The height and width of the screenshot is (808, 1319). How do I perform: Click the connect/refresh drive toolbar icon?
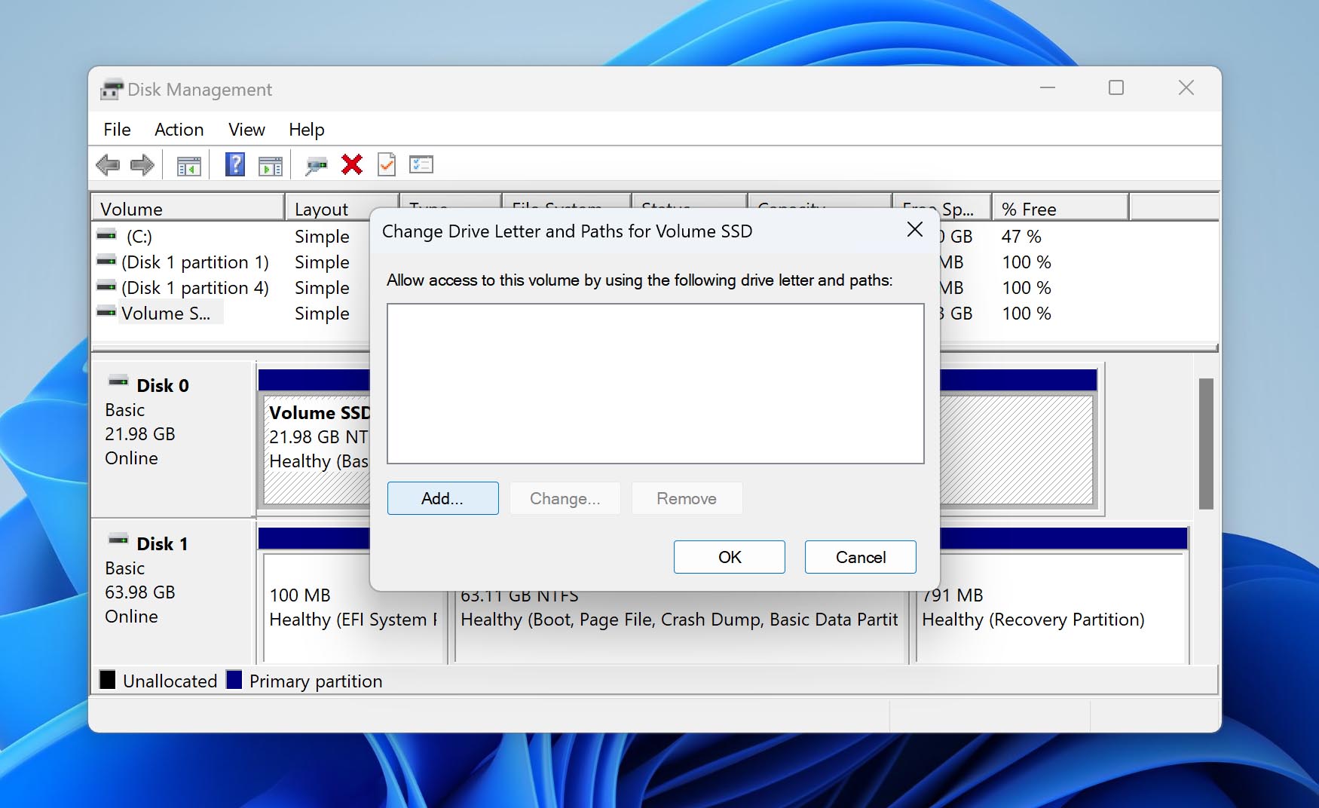[316, 165]
